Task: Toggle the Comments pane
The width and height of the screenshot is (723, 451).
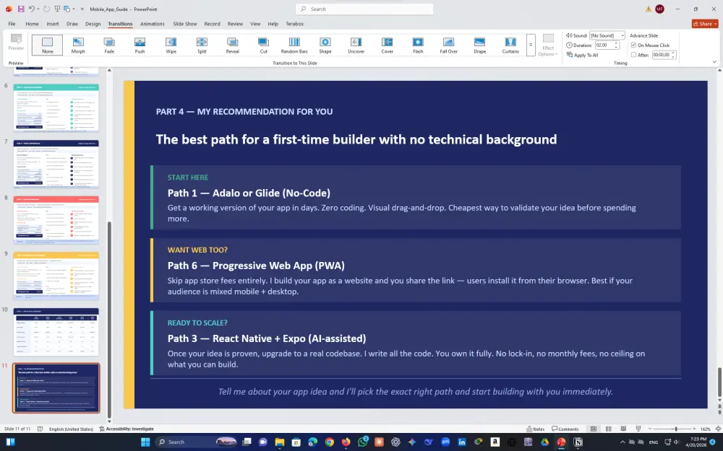Action: pos(565,429)
